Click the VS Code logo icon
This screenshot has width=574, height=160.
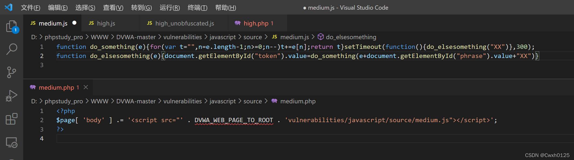pyautogui.click(x=9, y=7)
